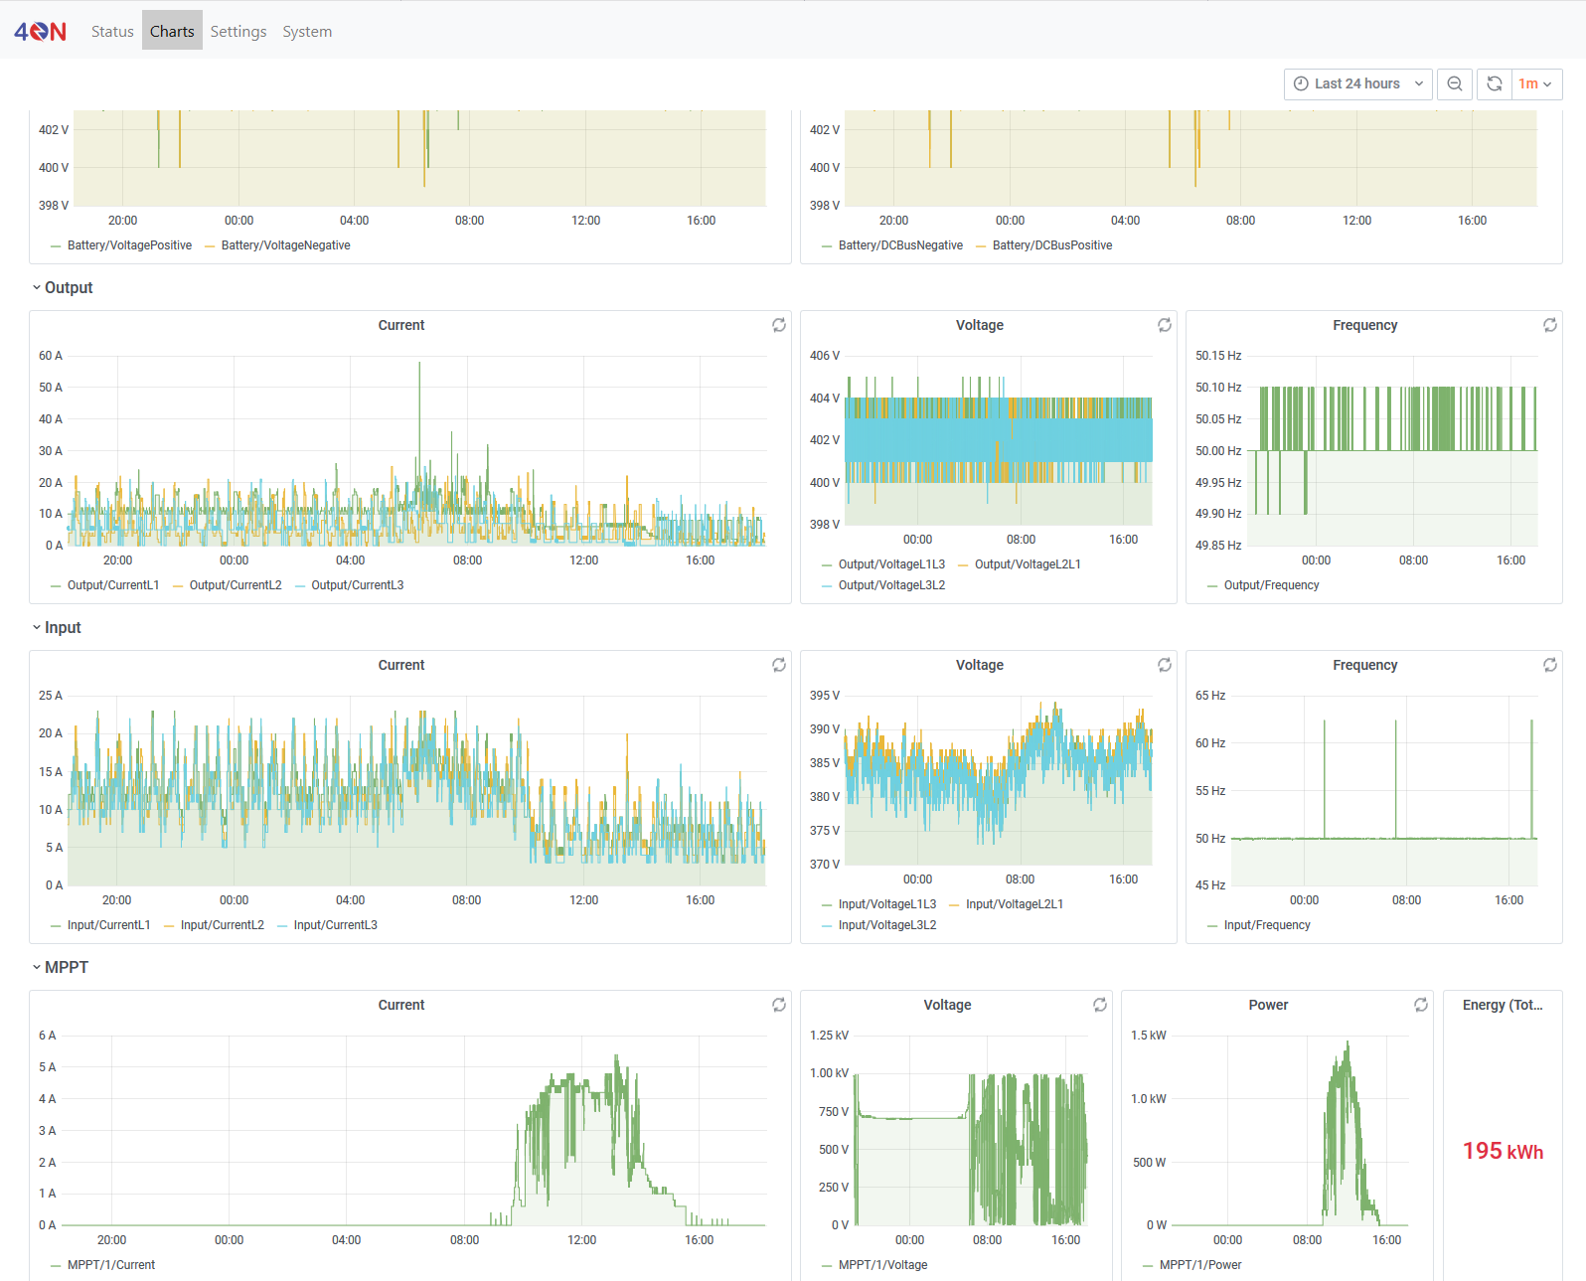1586x1281 pixels.
Task: Toggle Output/CurrentL2 legend series
Action: click(x=236, y=585)
